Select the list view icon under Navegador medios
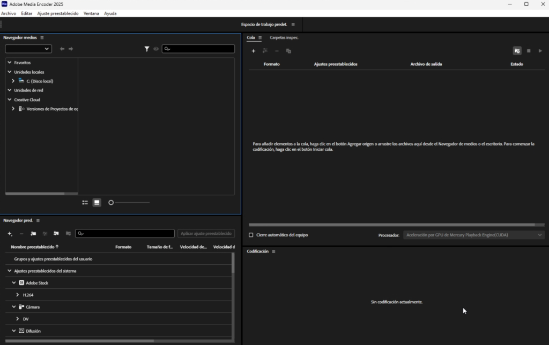549x345 pixels. pyautogui.click(x=85, y=202)
